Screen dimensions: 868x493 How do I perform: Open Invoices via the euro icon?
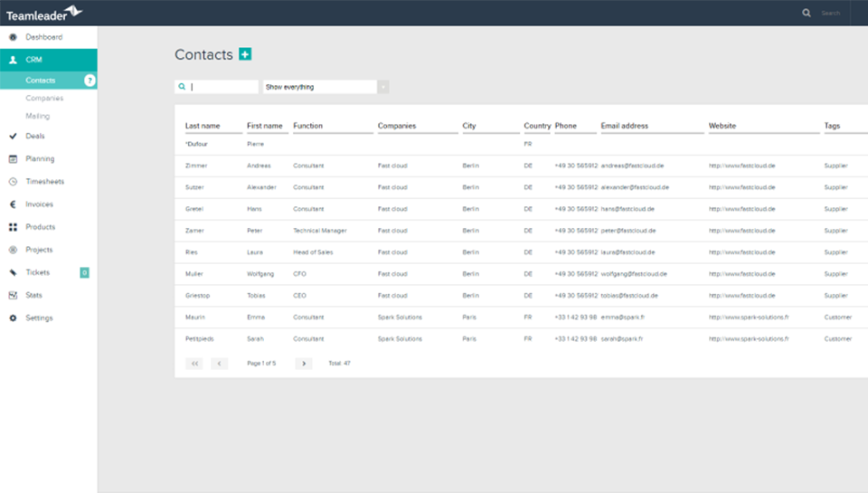pos(13,204)
